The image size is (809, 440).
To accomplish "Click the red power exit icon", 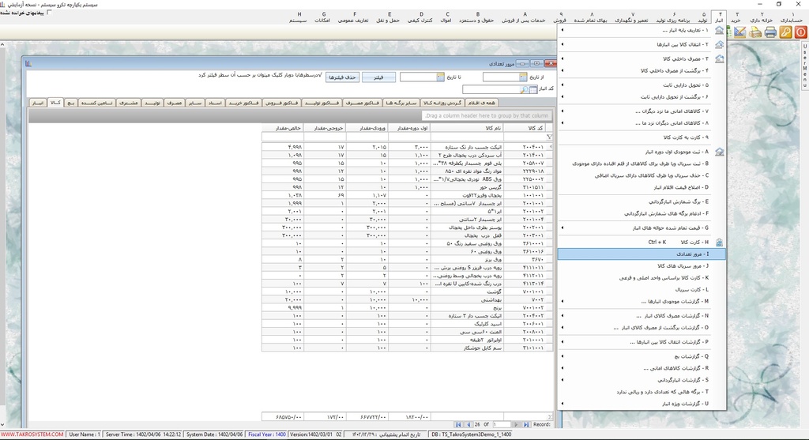I will (x=800, y=32).
